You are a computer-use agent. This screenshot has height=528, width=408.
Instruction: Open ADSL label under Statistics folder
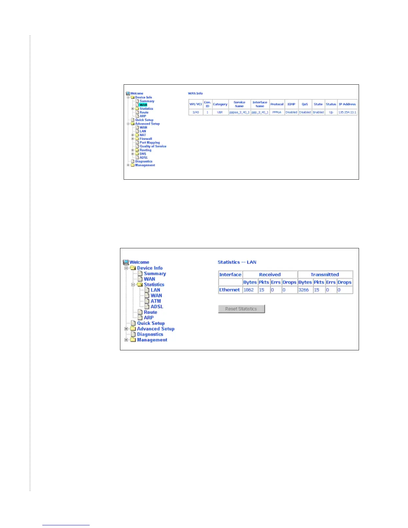(x=157, y=307)
